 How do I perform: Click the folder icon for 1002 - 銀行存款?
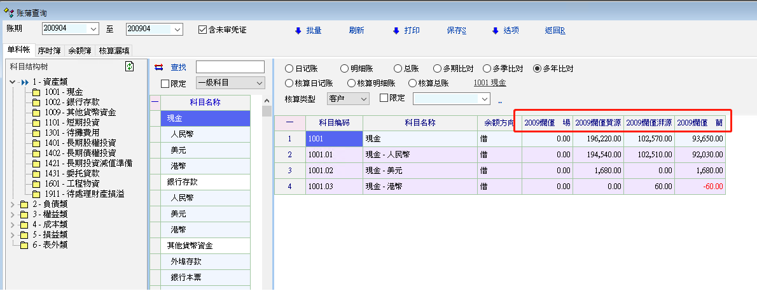pyautogui.click(x=36, y=103)
